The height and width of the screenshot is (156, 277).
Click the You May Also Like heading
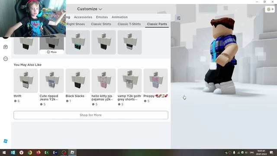pyautogui.click(x=28, y=65)
